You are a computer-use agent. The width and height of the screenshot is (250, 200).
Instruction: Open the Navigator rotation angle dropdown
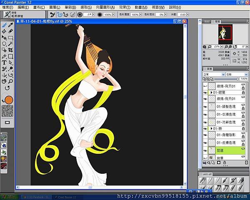[247, 47]
